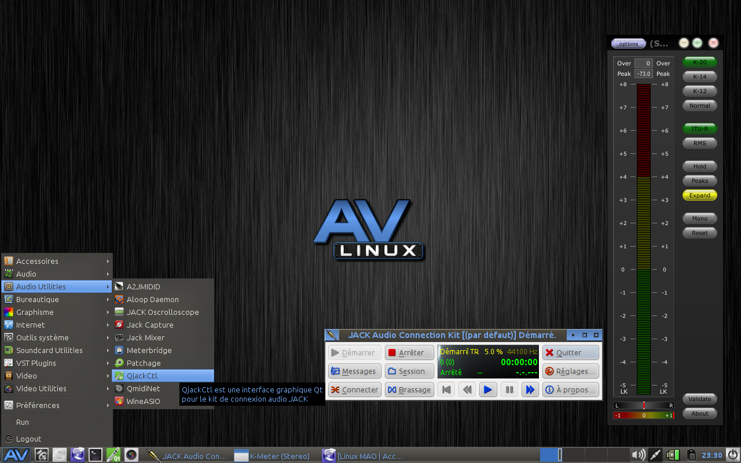Viewport: 741px width, 463px height.
Task: Open JACK Oscrolloscope from the submenu
Action: [x=163, y=312]
